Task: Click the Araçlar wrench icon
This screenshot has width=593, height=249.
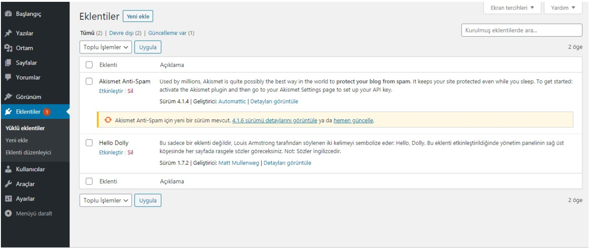Action: [8, 184]
